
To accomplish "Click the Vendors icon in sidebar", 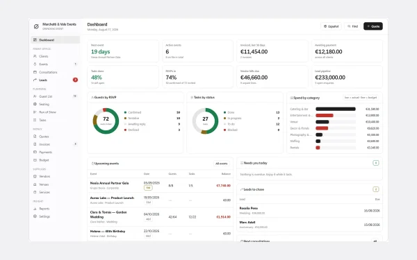I will (x=35, y=176).
